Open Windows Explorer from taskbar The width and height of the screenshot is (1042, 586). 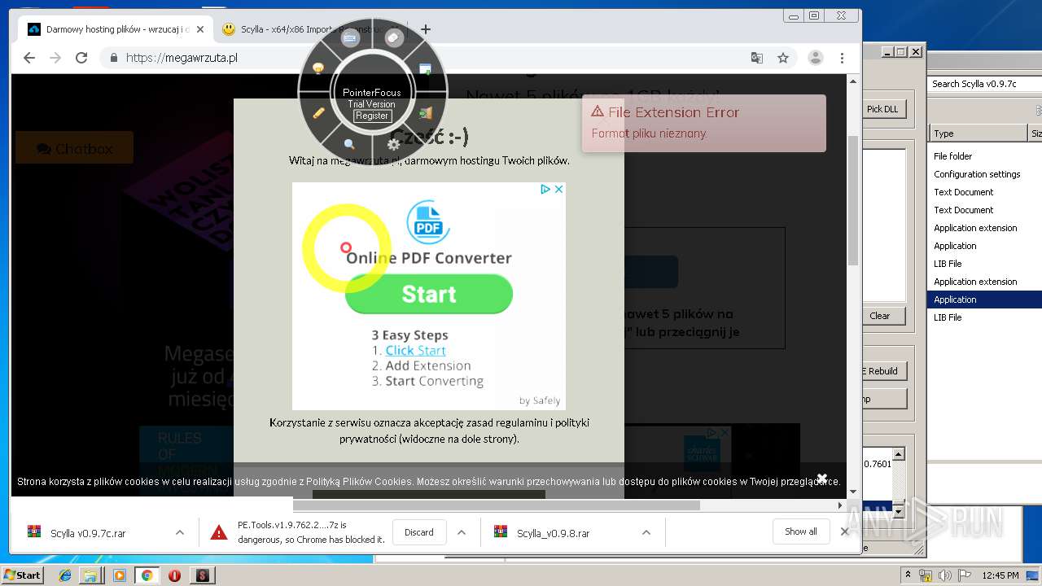tap(90, 575)
